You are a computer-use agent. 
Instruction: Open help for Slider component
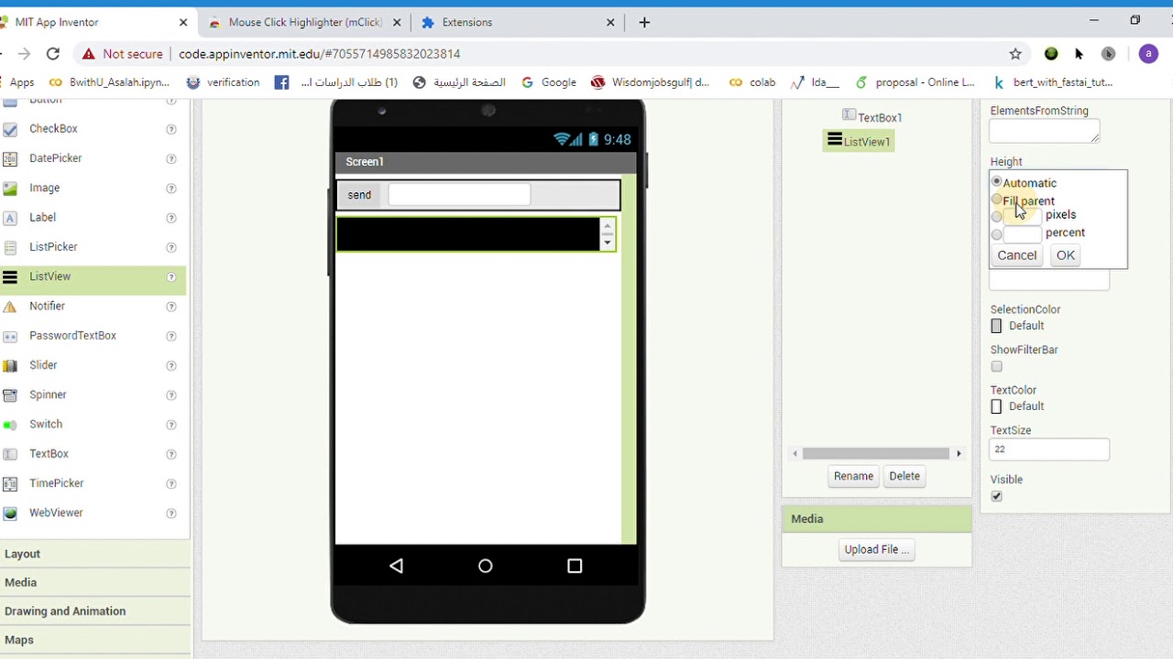[171, 366]
